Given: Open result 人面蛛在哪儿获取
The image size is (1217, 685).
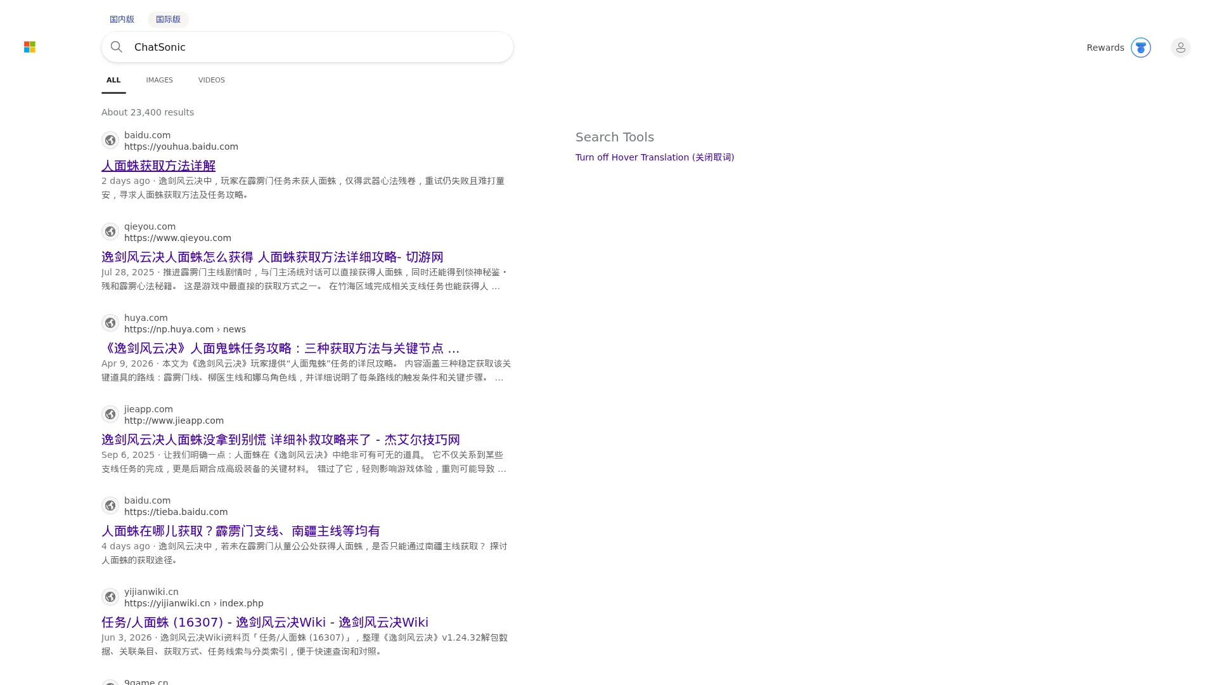Looking at the screenshot, I should coord(241,531).
